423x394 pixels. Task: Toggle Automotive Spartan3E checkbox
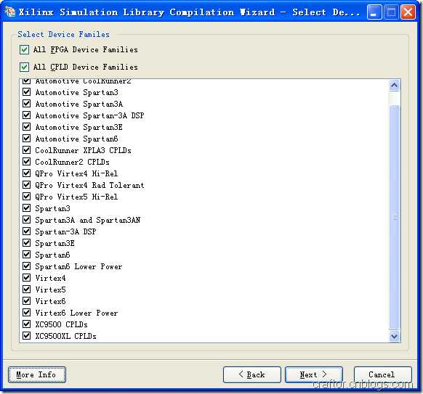coord(26,127)
